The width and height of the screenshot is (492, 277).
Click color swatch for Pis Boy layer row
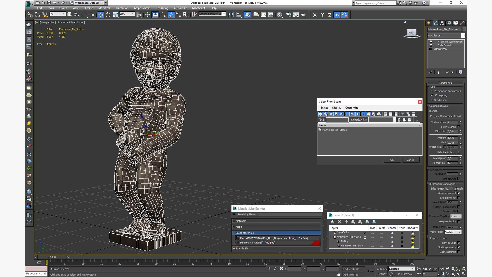[402, 242]
